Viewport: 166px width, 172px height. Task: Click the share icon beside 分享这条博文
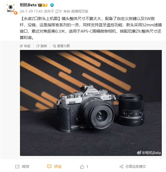coord(121,167)
